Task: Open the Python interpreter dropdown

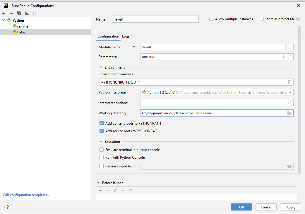Action: [290, 93]
